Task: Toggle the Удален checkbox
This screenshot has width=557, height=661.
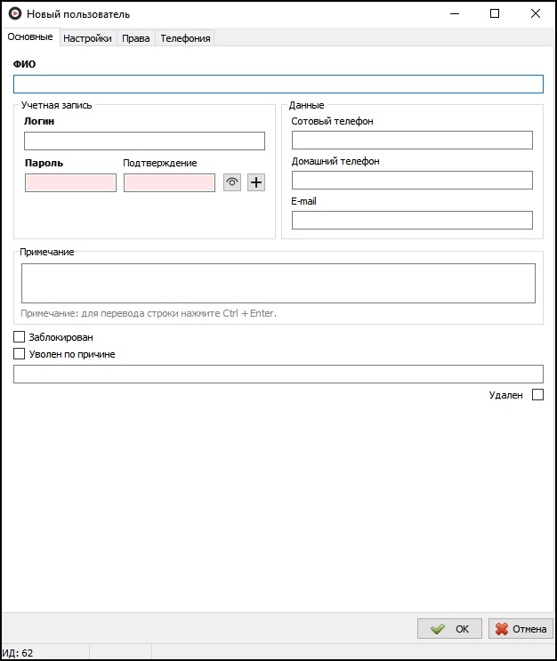Action: (x=537, y=395)
